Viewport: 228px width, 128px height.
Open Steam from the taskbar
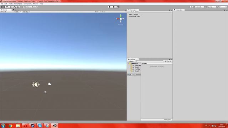coord(32,126)
